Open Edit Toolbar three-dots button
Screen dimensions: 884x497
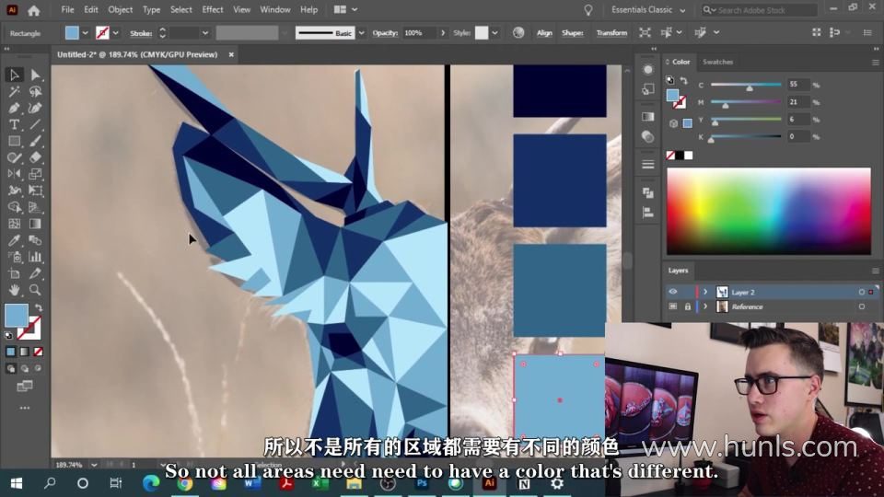tap(25, 408)
